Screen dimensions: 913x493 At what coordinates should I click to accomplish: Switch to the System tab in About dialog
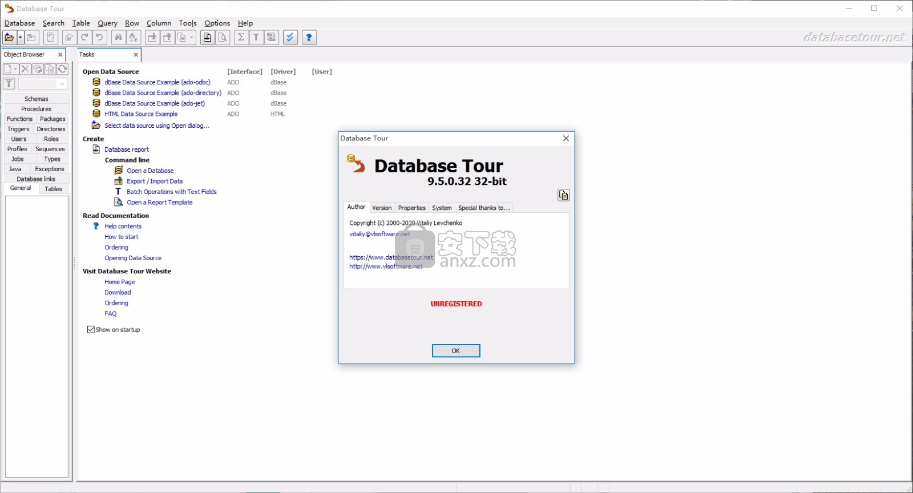(x=442, y=208)
